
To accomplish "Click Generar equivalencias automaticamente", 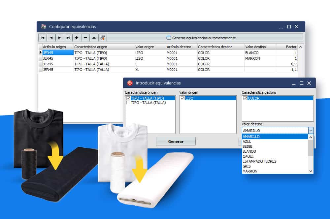I will coord(201,38).
